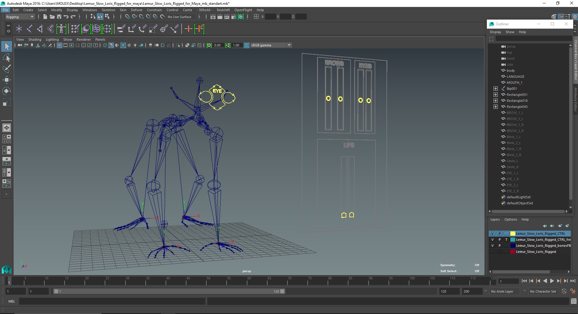Click the Outliner search field
Screen dimensions: 578x314
533,39
